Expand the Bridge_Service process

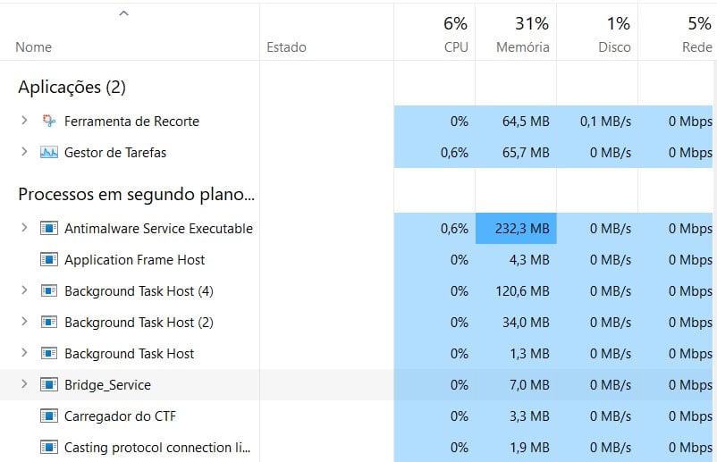pos(24,384)
